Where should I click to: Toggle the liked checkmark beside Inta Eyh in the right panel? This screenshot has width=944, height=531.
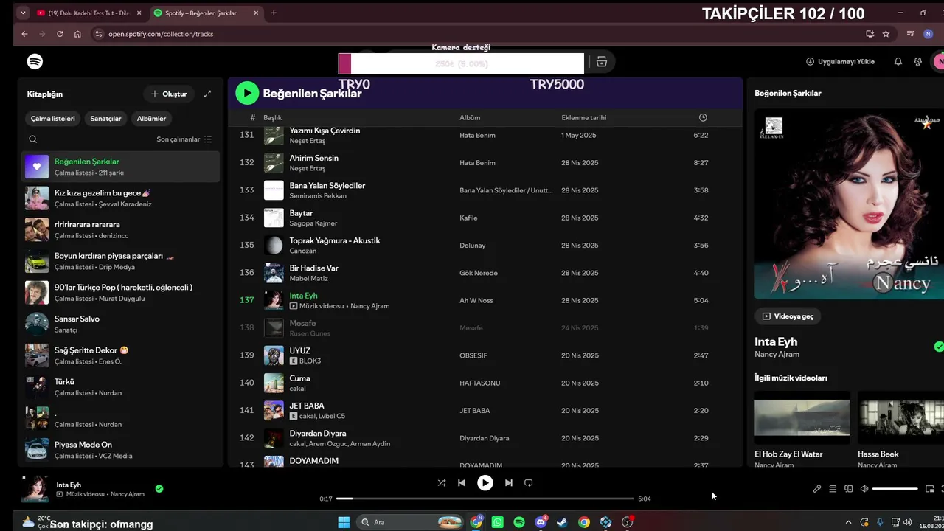[x=939, y=347]
